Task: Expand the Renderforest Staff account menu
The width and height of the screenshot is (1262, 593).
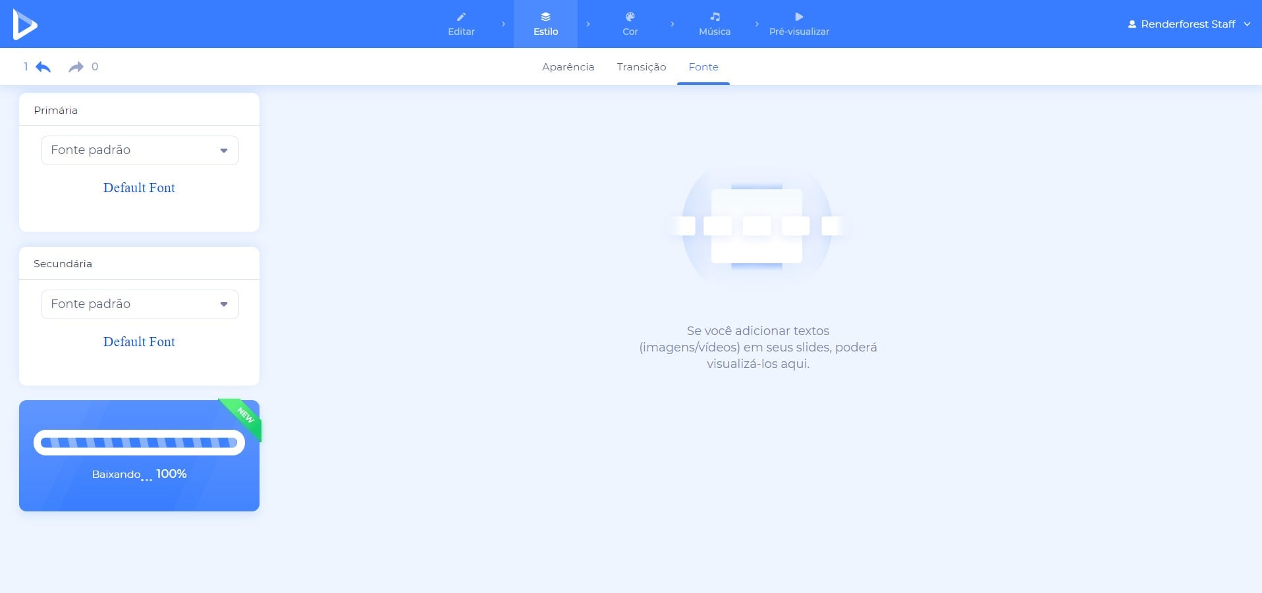Action: click(x=1247, y=24)
